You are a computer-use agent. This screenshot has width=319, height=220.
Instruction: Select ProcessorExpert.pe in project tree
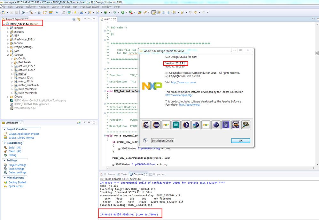tap(25, 108)
